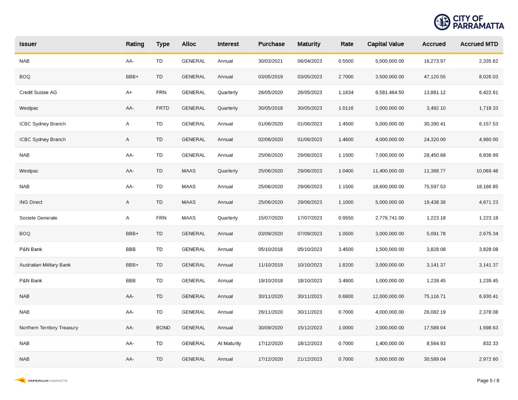Click the At Maturity interest cell
Screen dimensions: 518x400
click(x=229, y=343)
